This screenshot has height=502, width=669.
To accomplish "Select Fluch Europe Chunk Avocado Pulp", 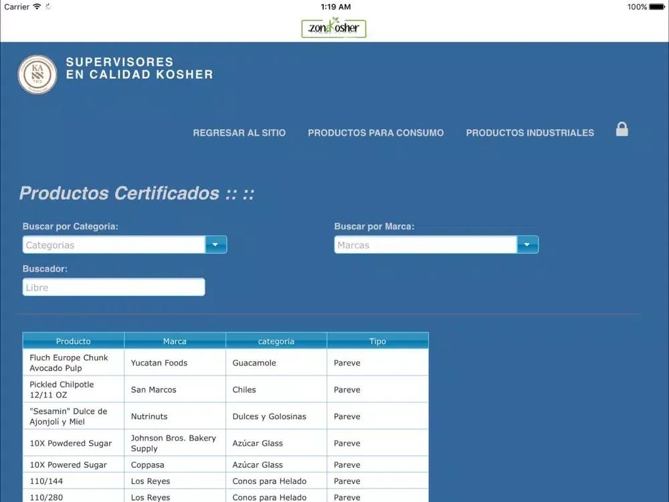I will coord(74,363).
